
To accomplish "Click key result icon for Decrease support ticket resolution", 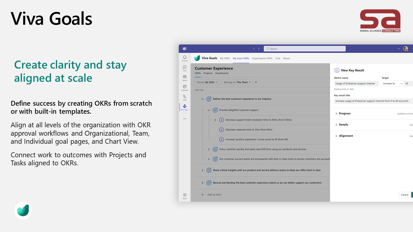I will pyautogui.click(x=221, y=120).
